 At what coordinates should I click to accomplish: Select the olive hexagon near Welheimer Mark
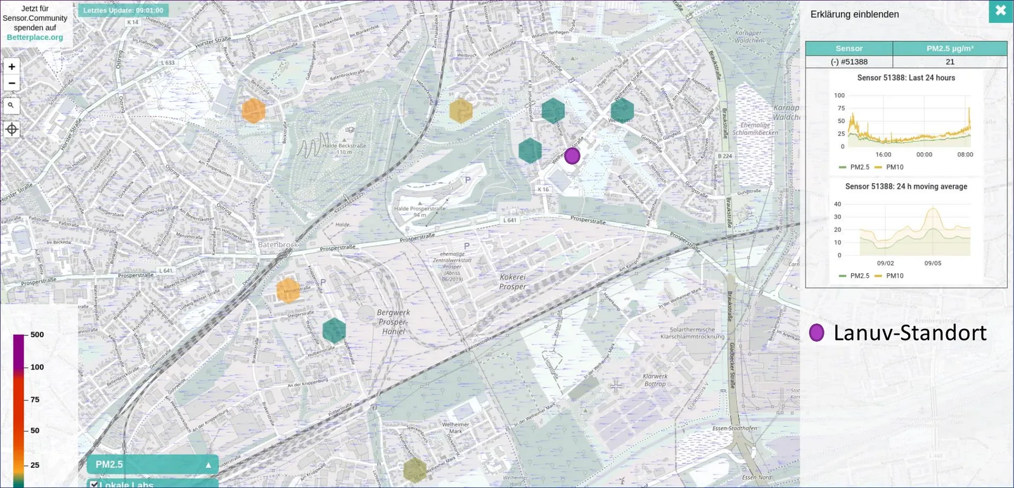pos(414,470)
